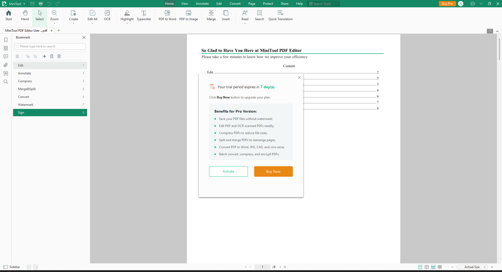Open the page thumbnails panel icon
The width and height of the screenshot is (502, 272).
tap(6, 48)
